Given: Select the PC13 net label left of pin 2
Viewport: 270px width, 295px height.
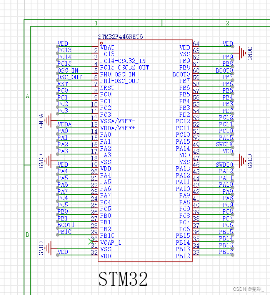Looking at the screenshot, I should click(65, 50).
